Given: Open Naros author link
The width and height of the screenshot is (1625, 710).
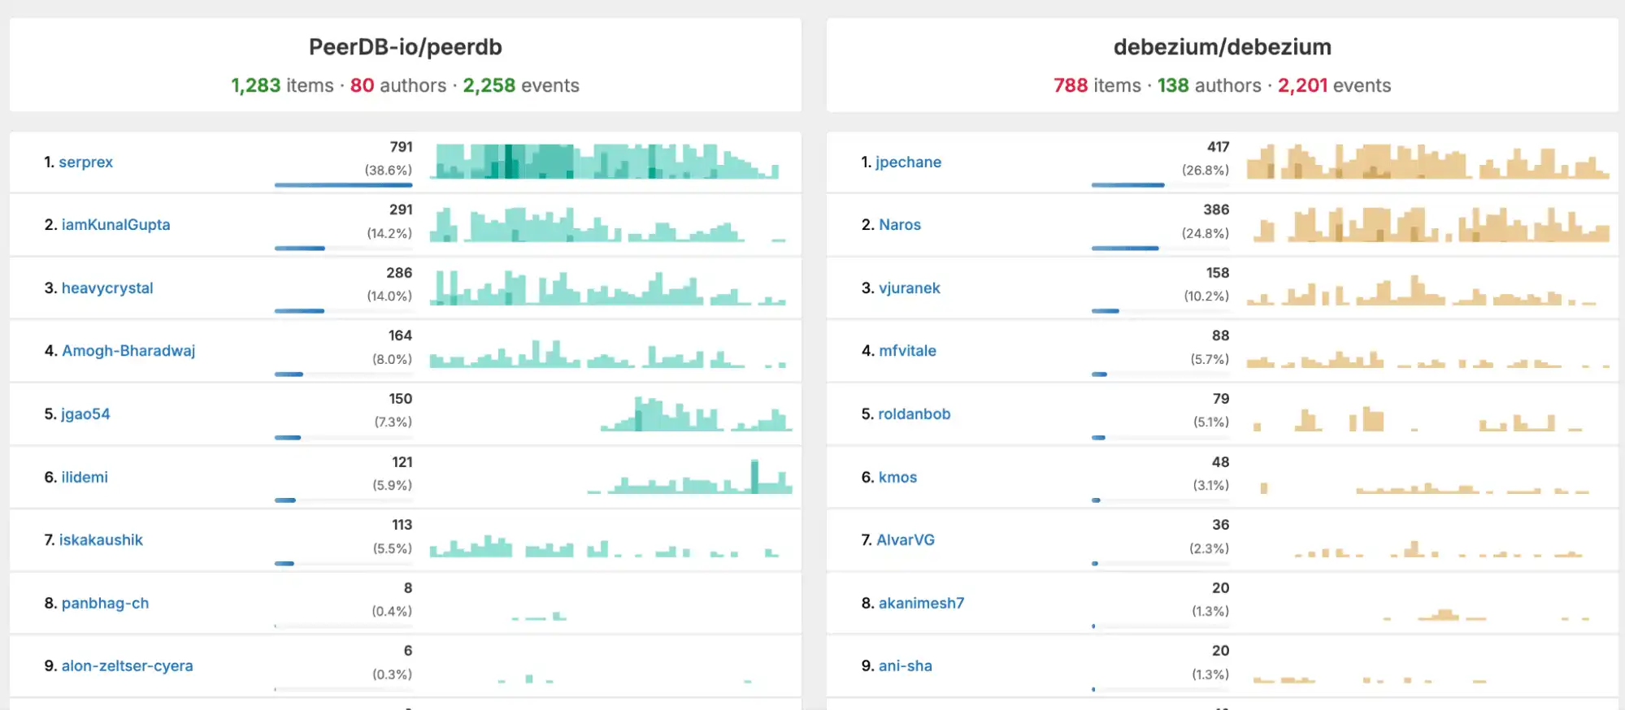Looking at the screenshot, I should [899, 225].
